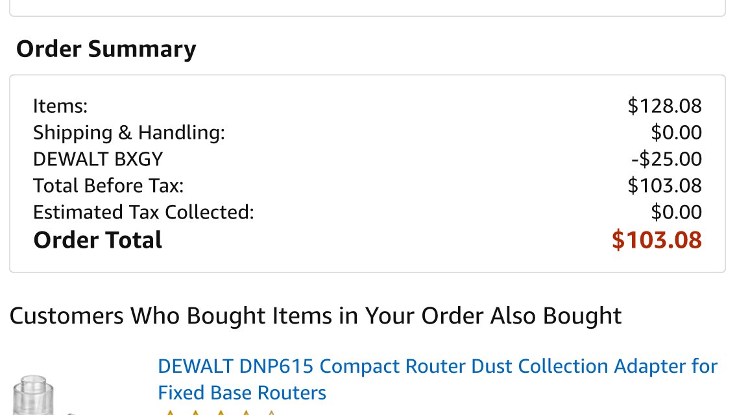Click the middle star in product rating
737x415 pixels.
pos(221,412)
